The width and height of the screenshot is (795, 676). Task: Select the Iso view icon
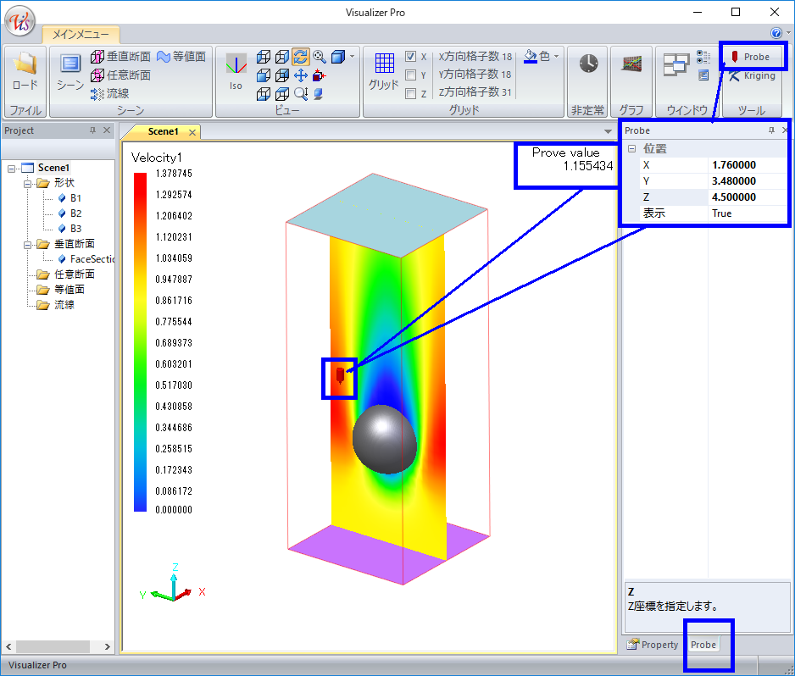pyautogui.click(x=236, y=69)
